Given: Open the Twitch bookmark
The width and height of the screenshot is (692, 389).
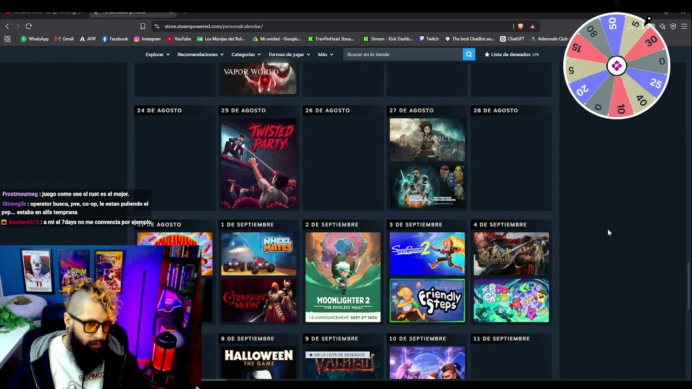Looking at the screenshot, I should [429, 39].
